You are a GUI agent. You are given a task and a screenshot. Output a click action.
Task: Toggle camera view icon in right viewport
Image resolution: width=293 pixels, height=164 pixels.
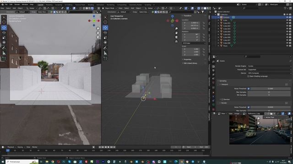pyautogui.click(x=176, y=37)
